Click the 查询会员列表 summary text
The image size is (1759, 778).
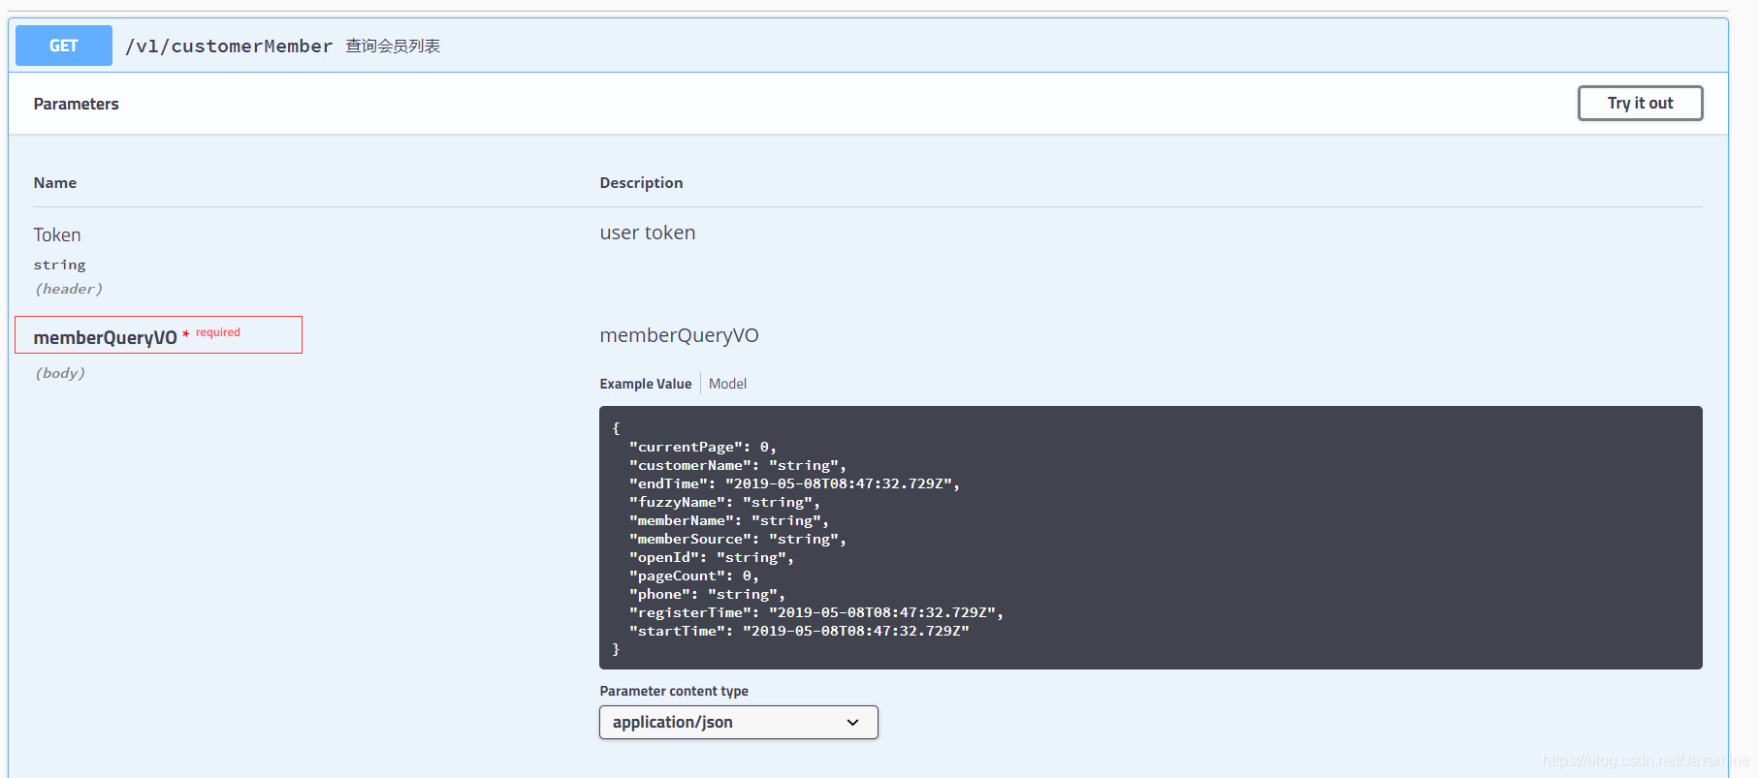[x=393, y=47]
